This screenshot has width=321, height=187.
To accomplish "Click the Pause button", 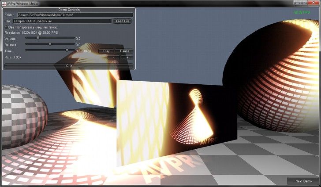I will 124,51.
